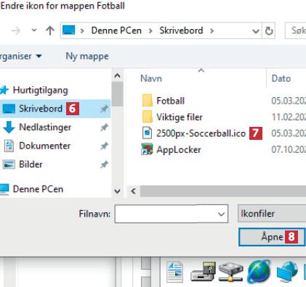The image size is (306, 287).
Task: Open the Organiser menu
Action: (x=20, y=57)
